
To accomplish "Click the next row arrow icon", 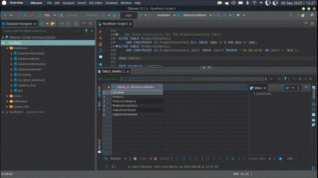I will [x=220, y=159].
